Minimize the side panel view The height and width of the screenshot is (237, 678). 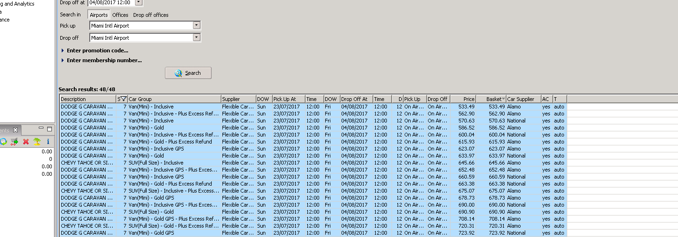[41, 128]
